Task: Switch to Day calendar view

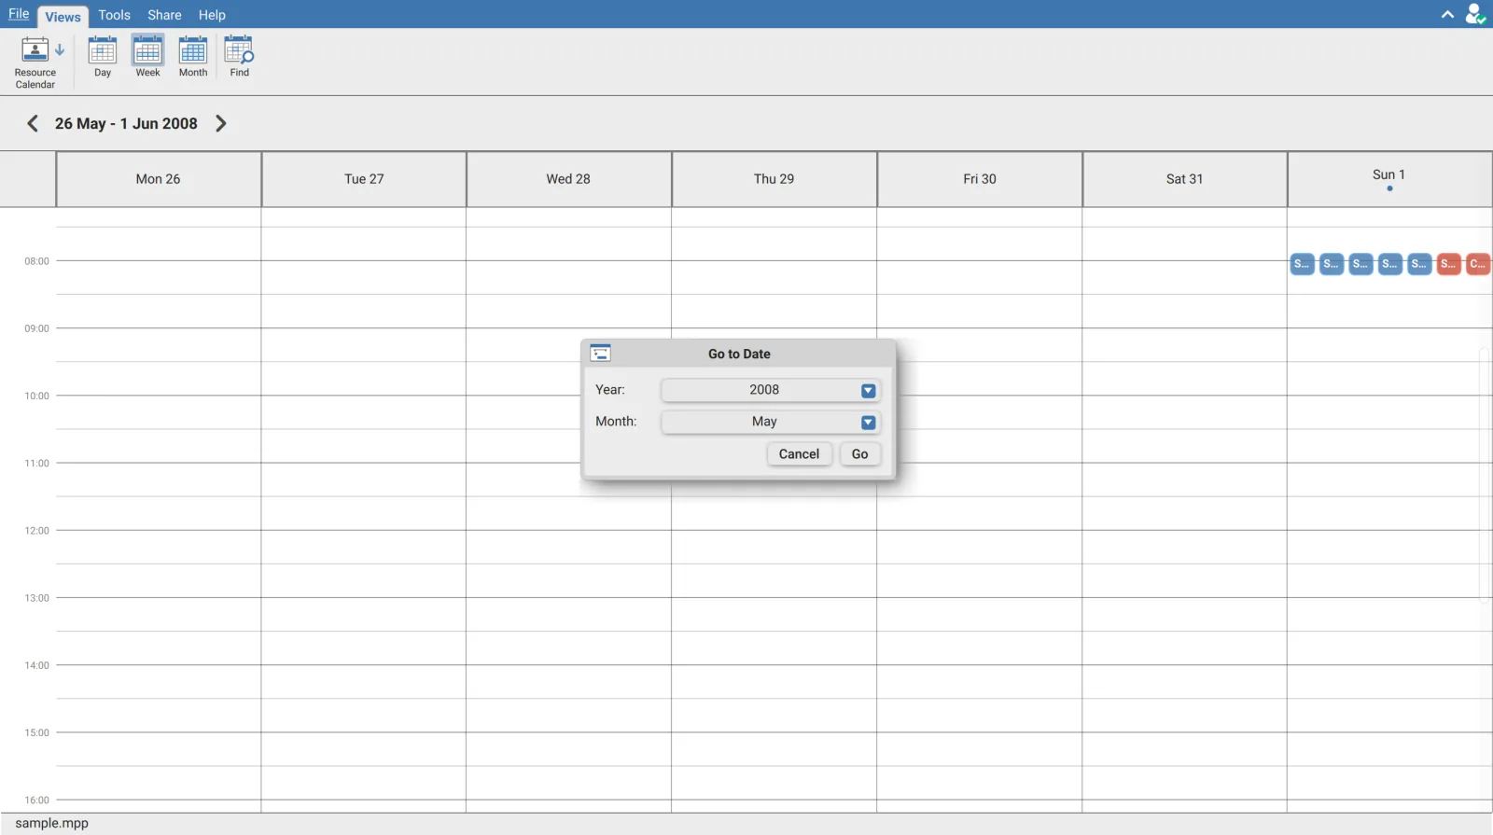Action: (x=103, y=57)
